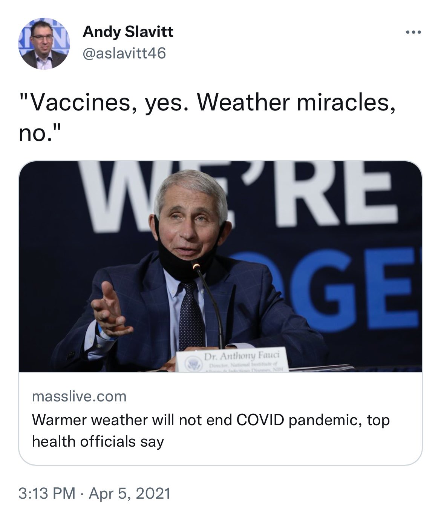Open the @aslavitt46 handle link
The image size is (441, 516).
(124, 53)
